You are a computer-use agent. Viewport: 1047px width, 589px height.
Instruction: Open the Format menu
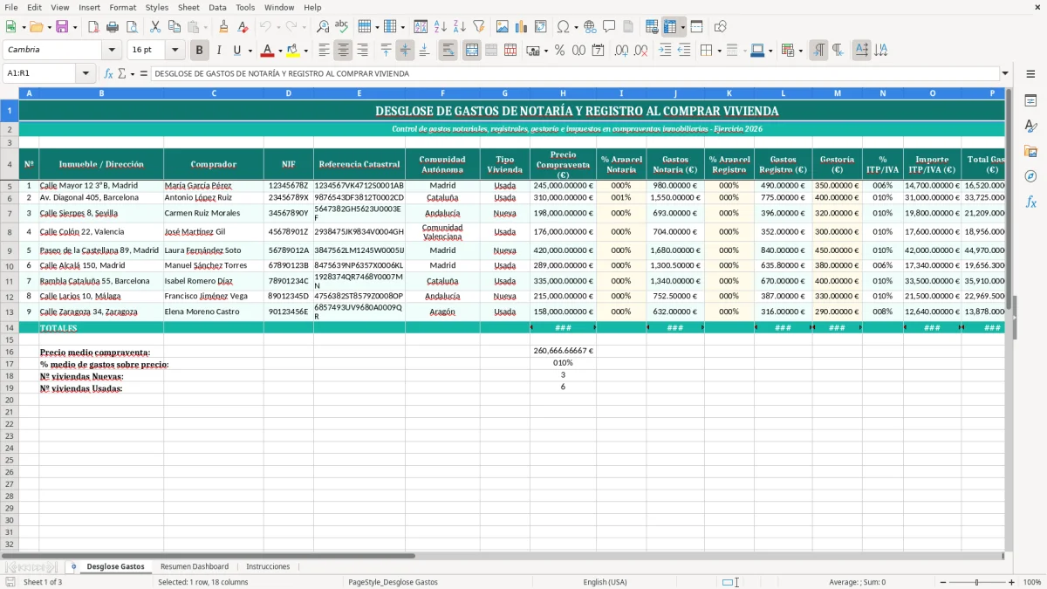(x=122, y=7)
